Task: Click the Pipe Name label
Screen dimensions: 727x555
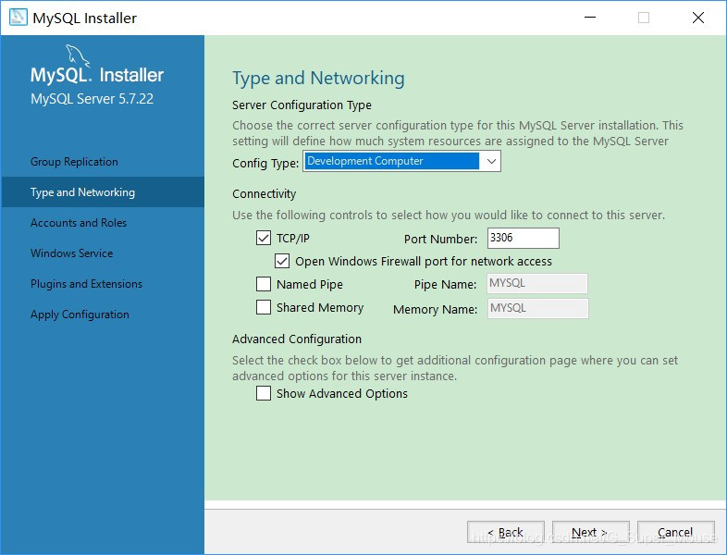Action: 445,284
